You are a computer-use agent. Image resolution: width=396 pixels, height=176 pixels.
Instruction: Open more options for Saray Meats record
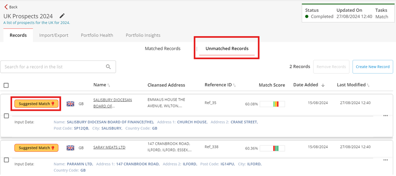[x=385, y=160]
